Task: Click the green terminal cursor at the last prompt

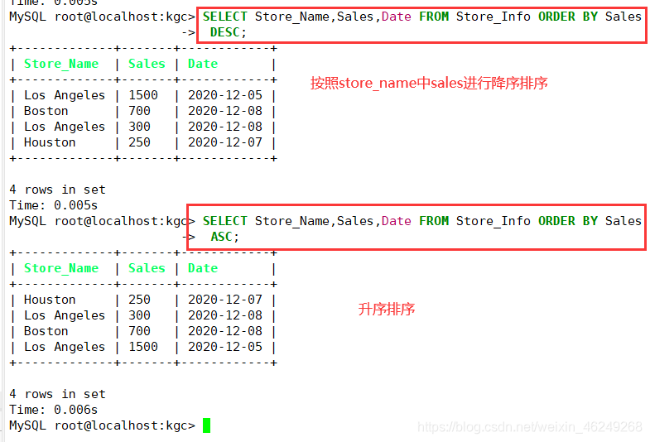Action: pos(206,425)
